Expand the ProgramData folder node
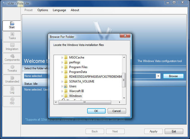 (x=62, y=72)
